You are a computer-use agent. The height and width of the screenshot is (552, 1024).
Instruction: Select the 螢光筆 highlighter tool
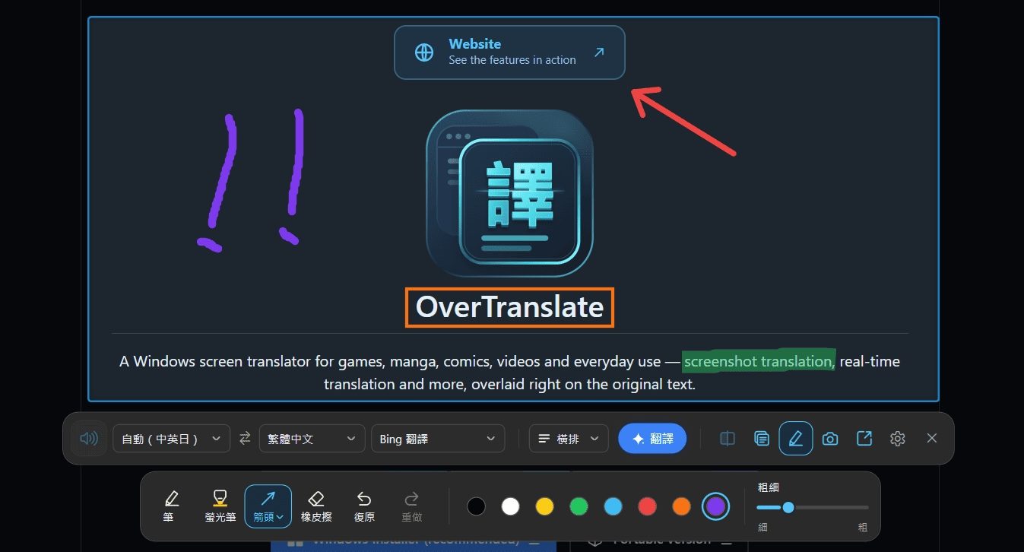click(x=220, y=506)
